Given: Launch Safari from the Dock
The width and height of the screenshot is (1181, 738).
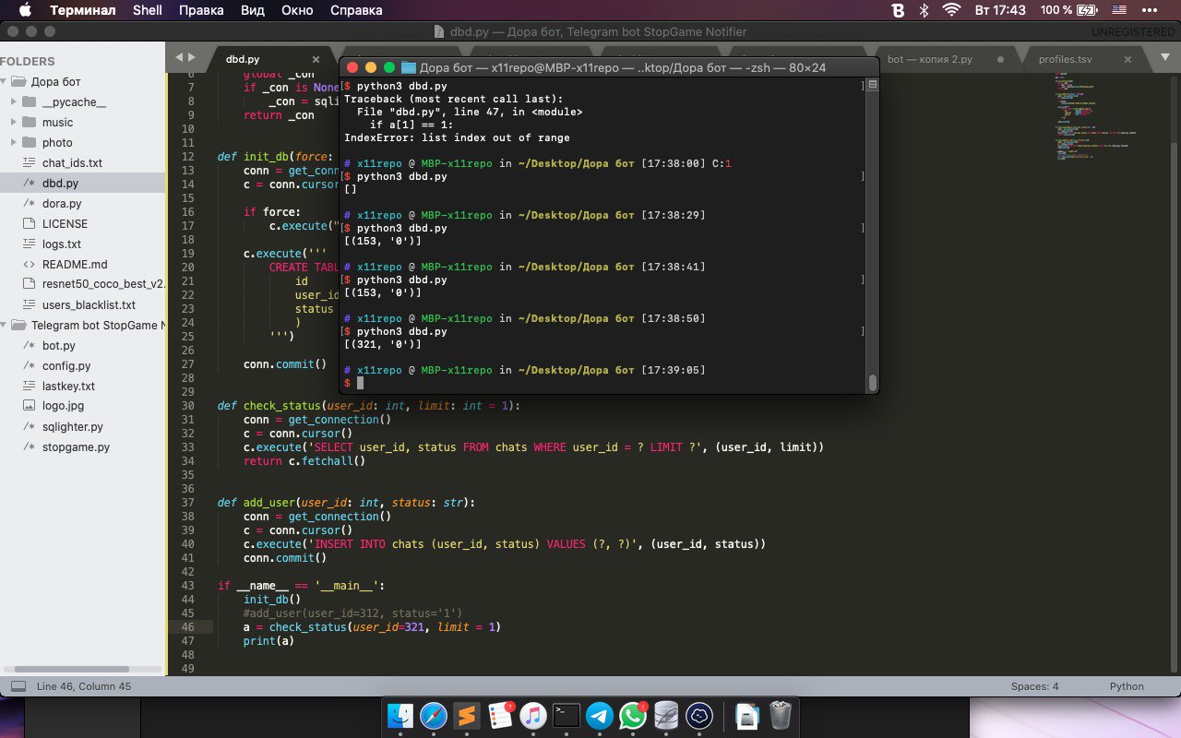Looking at the screenshot, I should [434, 716].
